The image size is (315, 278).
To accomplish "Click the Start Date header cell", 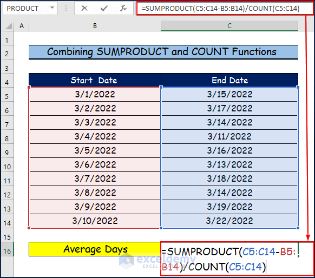I will pos(95,80).
